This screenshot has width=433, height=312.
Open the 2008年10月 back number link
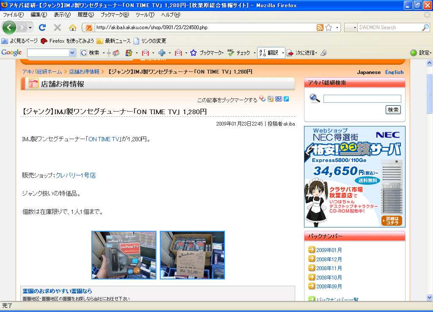click(329, 277)
